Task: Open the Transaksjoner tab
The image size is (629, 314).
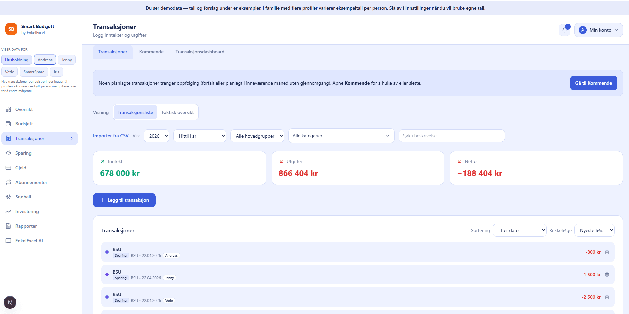Action: point(113,52)
